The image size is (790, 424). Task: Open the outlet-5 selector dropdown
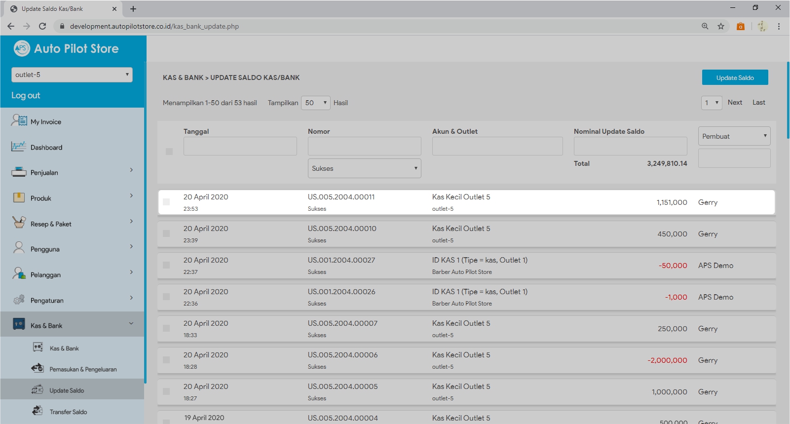(72, 75)
